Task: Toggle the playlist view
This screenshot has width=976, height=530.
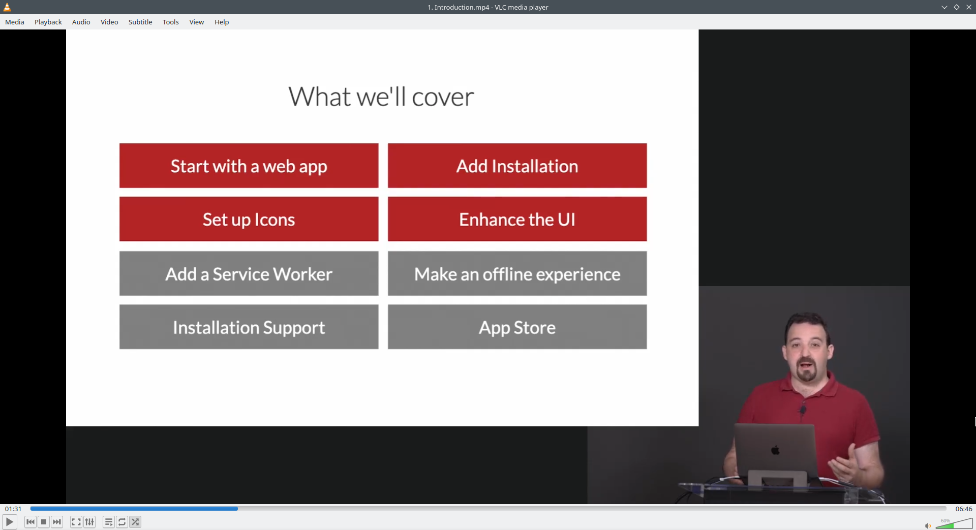Action: [x=109, y=522]
